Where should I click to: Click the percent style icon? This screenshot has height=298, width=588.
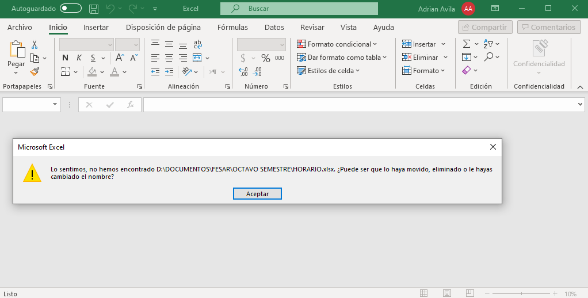tap(265, 58)
